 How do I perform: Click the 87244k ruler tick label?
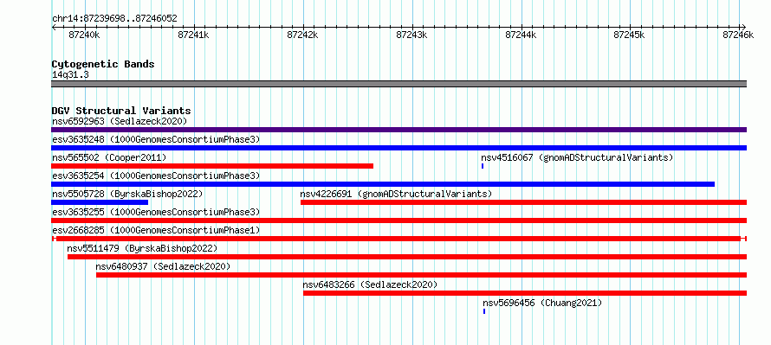522,35
